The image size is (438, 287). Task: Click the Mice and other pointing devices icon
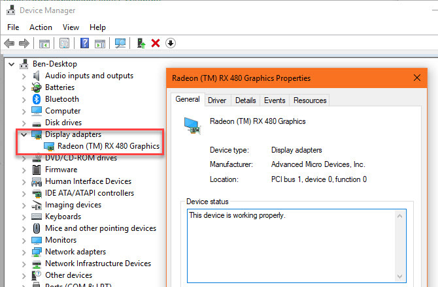[37, 228]
